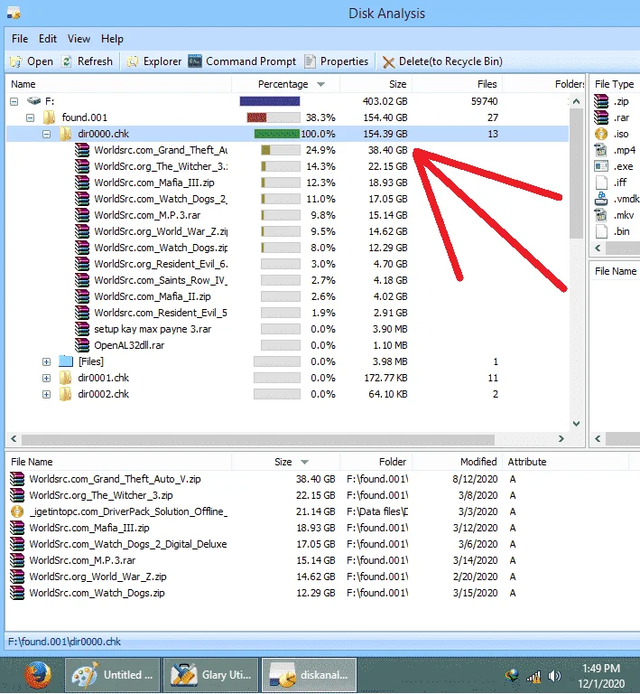Select WorldSrc.org_World_War_Z.zip in lower list
Viewport: 640px width, 694px height.
(97, 577)
